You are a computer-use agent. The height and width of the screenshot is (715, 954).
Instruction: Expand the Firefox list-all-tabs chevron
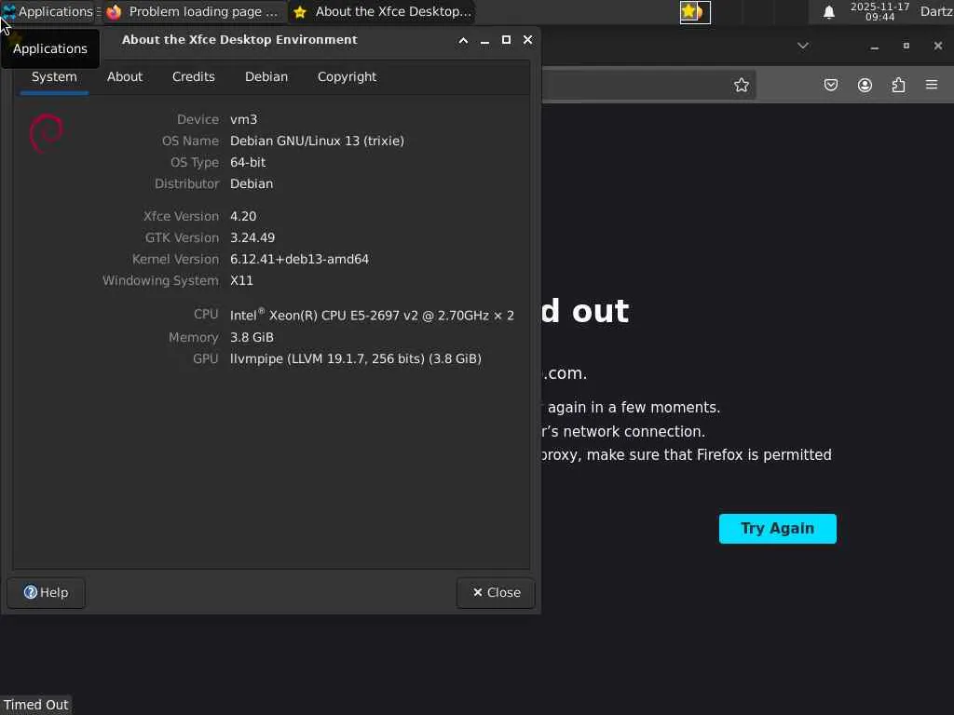pyautogui.click(x=803, y=46)
